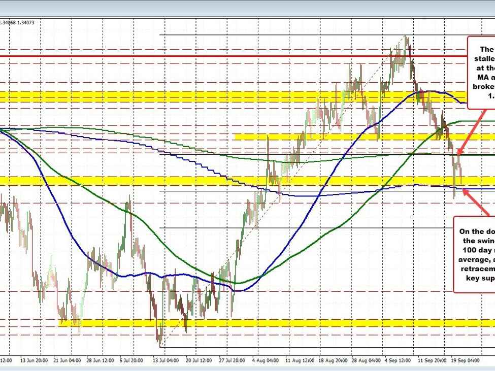Image resolution: width=495 pixels, height=371 pixels.
Task: Click the 13 Jun 20:00 time axis label
Action: click(33, 360)
